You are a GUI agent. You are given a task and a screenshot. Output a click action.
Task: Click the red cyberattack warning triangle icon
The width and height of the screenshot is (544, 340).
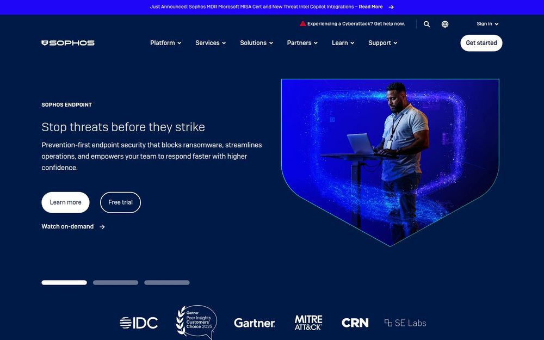303,23
